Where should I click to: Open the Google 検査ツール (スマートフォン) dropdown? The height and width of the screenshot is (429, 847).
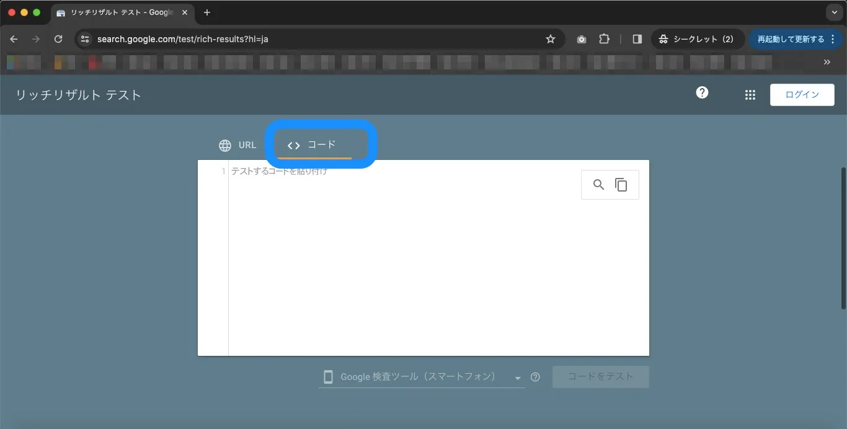[x=422, y=377]
